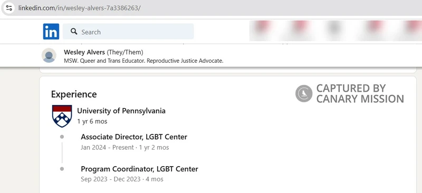
Task: Select the Program Coordinator, LGBT Center title
Action: point(139,169)
